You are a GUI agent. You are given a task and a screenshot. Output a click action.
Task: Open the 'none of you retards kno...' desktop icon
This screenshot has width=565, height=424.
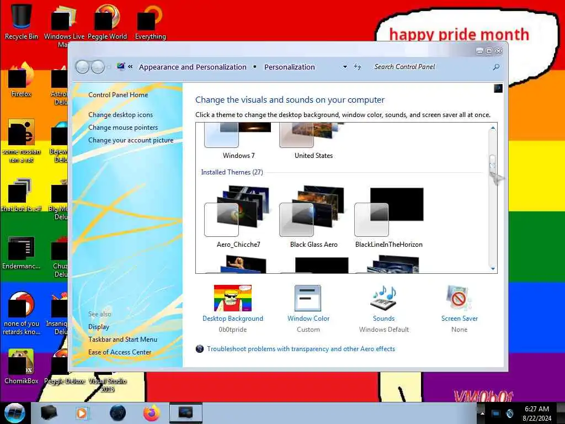(x=22, y=312)
